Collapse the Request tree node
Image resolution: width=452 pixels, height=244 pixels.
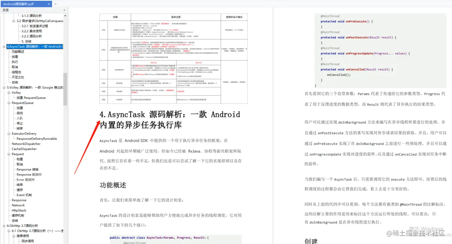(x=9, y=154)
